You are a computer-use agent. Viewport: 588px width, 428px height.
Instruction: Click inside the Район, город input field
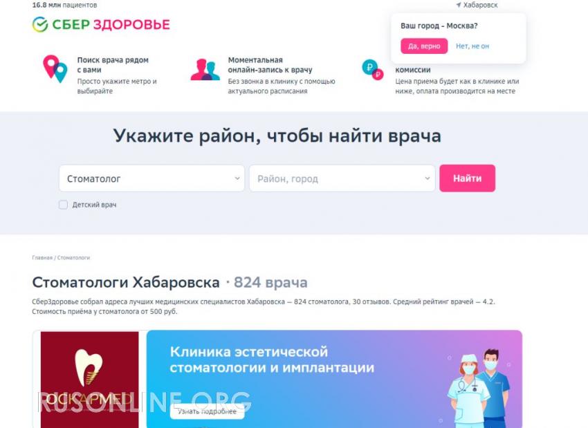point(342,178)
